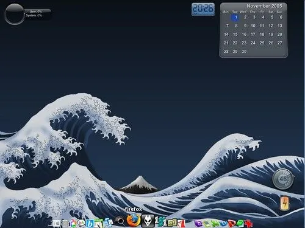The height and width of the screenshot is (228, 305).
Task: Open the olive Excel-style dock icon
Action: 173,223
